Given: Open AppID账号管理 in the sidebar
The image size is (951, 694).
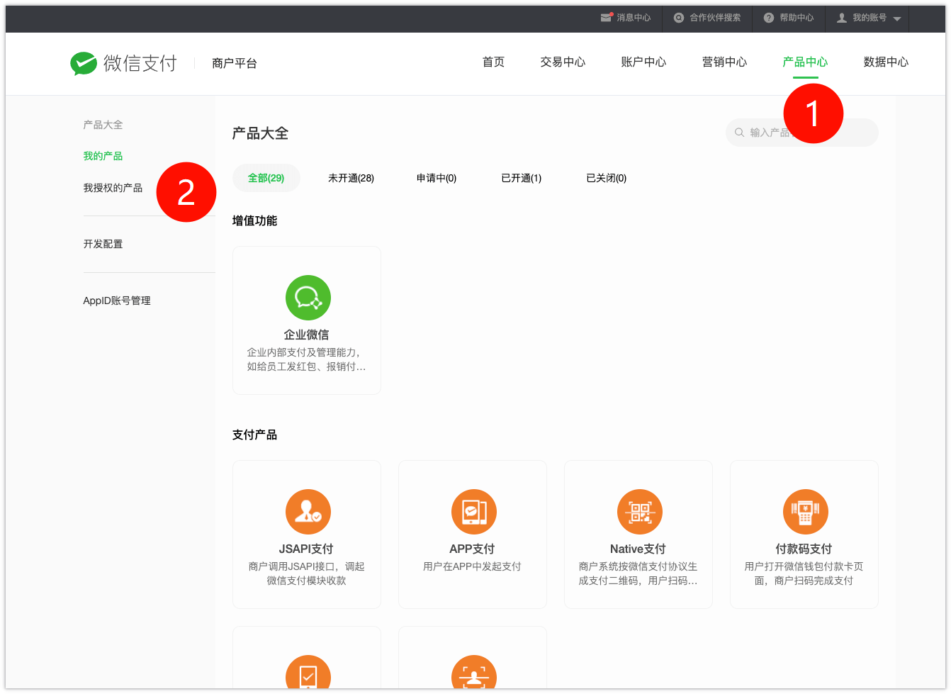Looking at the screenshot, I should click(x=117, y=301).
